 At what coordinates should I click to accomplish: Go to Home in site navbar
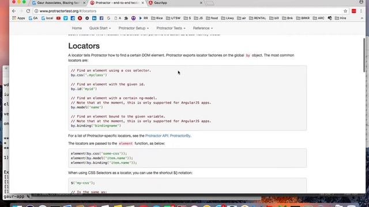click(77, 28)
